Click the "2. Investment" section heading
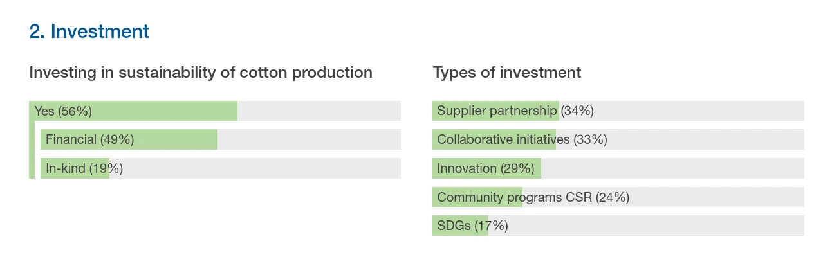 (89, 31)
